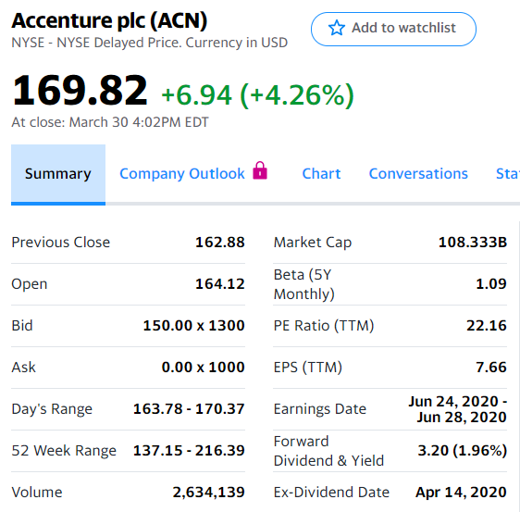The height and width of the screenshot is (512, 520).
Task: Click the 52 Week Range value
Action: tap(189, 451)
